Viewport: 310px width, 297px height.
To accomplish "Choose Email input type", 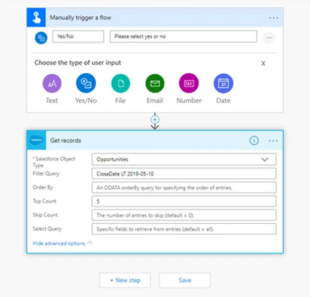I will pos(155,83).
